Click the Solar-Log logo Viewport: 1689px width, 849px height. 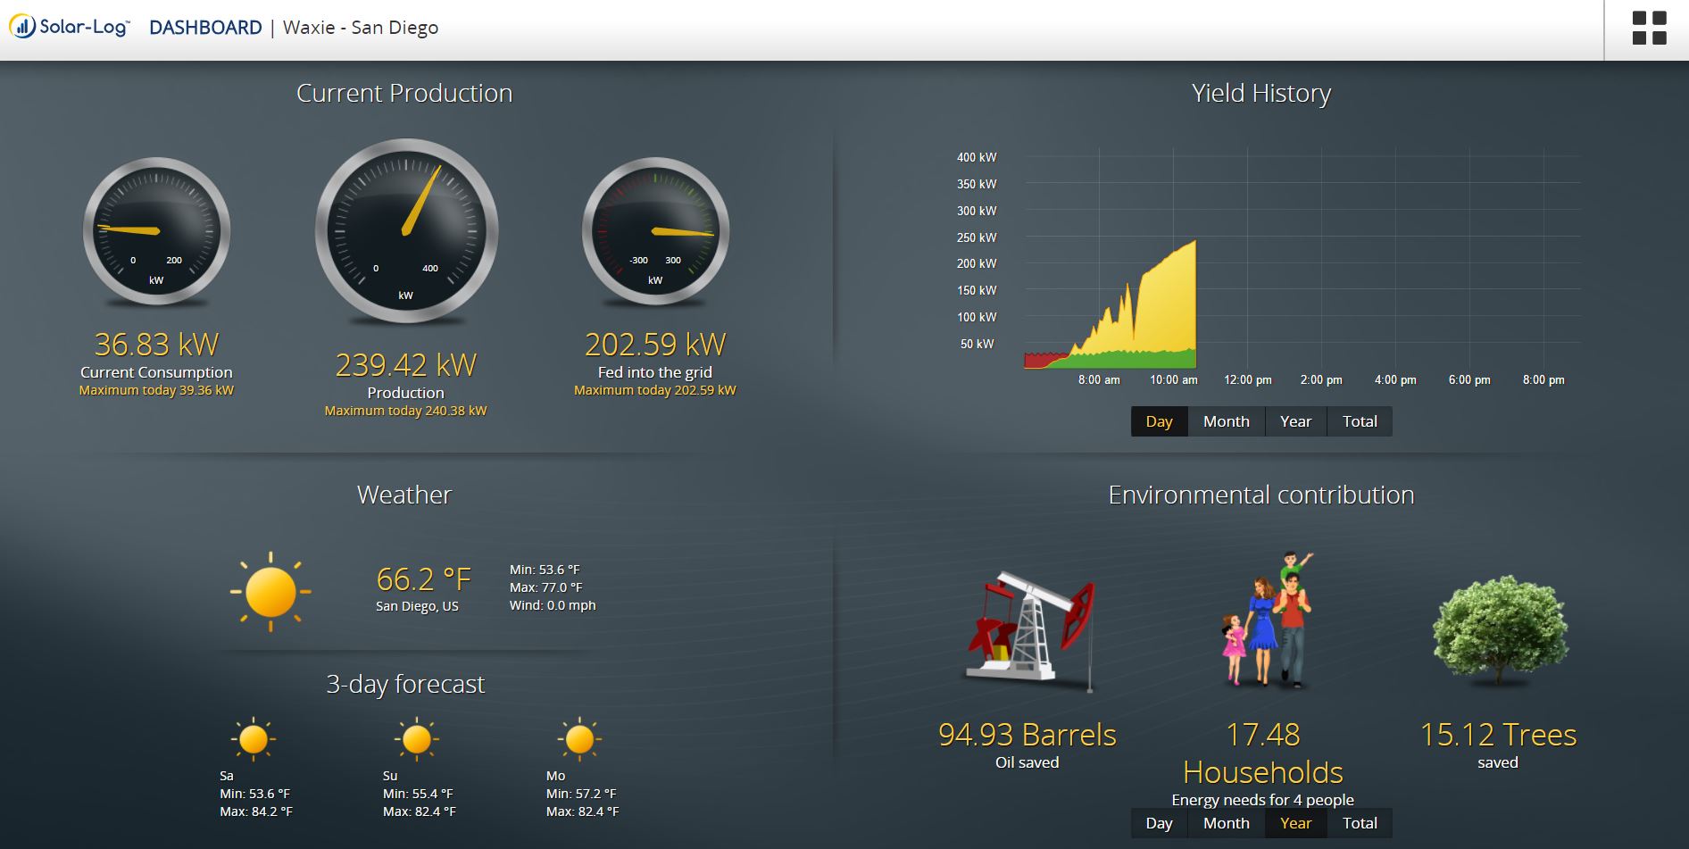click(x=71, y=28)
